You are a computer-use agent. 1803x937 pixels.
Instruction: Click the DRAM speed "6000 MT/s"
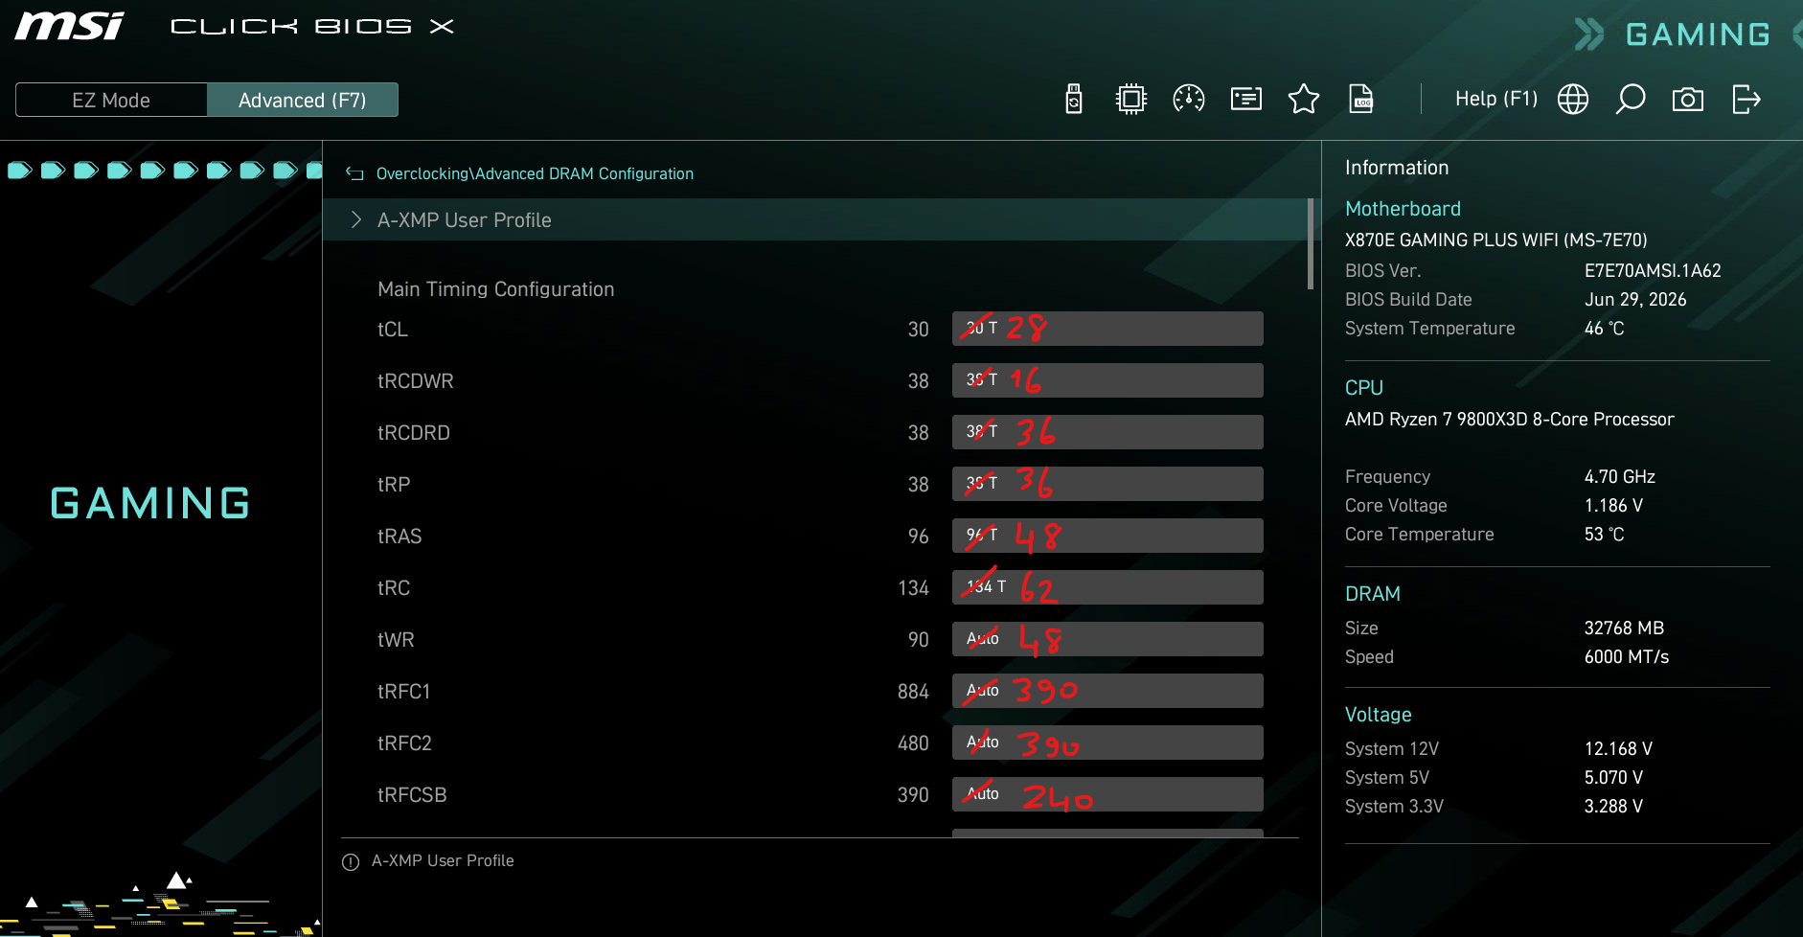1627,657
